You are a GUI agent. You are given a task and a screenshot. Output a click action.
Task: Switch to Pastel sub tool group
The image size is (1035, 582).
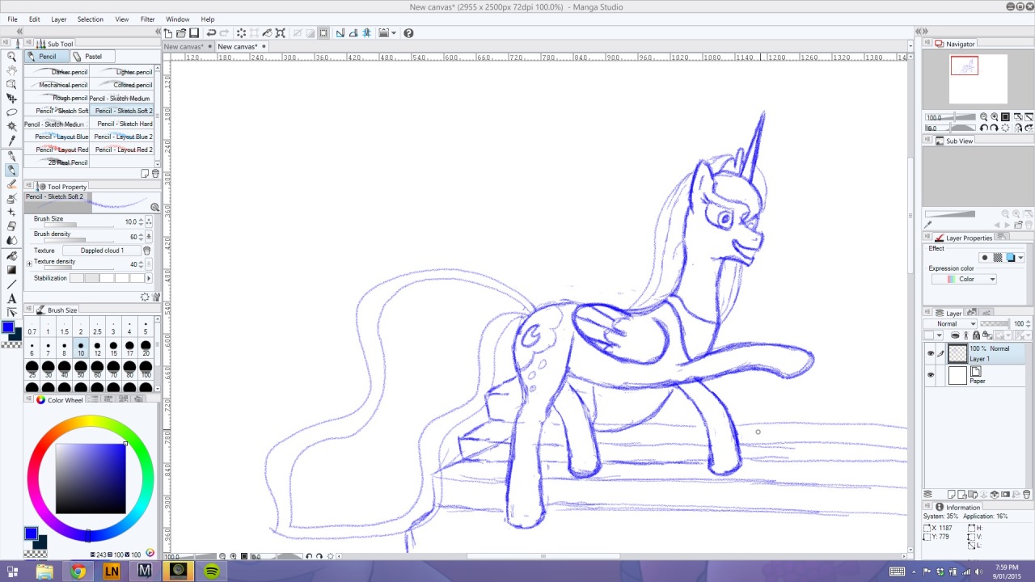coord(93,57)
